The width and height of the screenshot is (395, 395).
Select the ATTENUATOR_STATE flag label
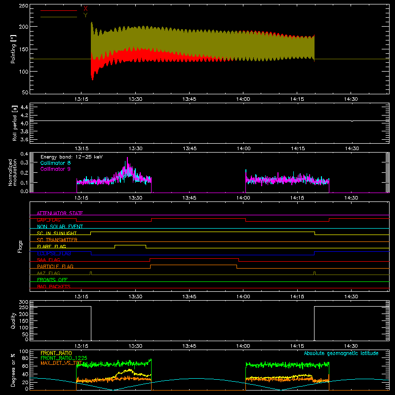pyautogui.click(x=60, y=213)
